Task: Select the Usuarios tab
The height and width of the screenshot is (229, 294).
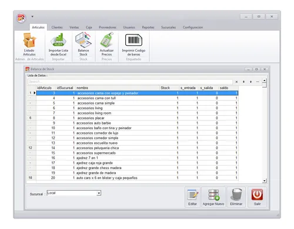Action: pyautogui.click(x=129, y=28)
